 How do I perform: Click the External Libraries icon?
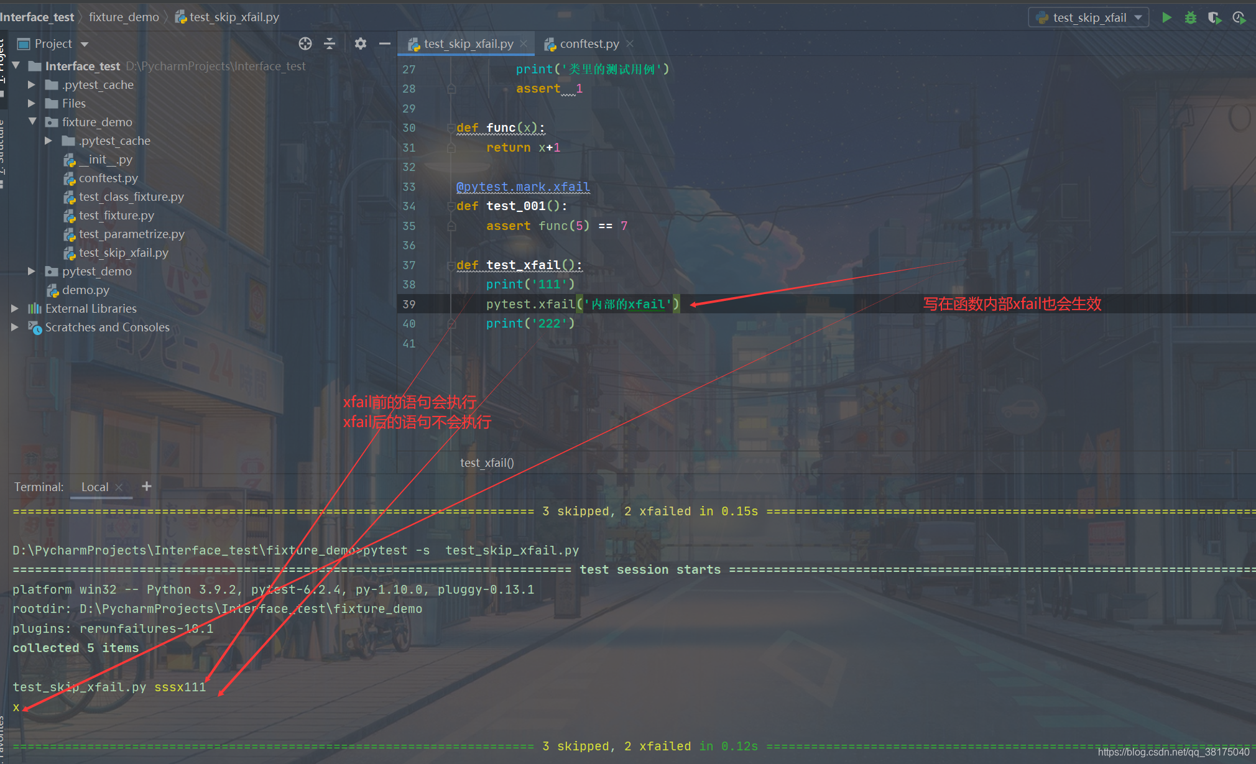point(35,308)
